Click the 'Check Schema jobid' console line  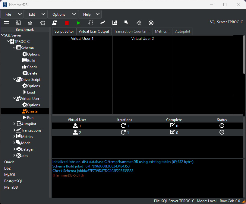93,171
